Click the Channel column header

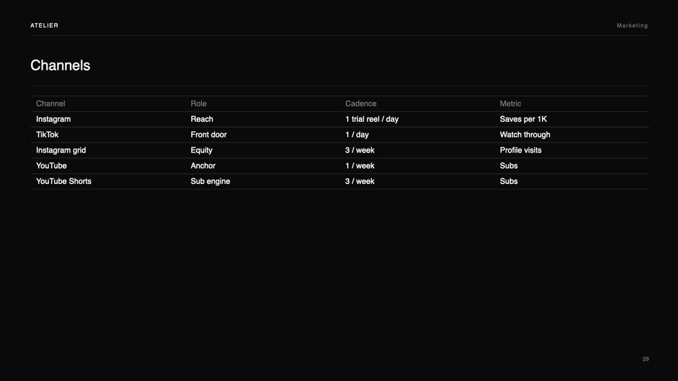51,104
